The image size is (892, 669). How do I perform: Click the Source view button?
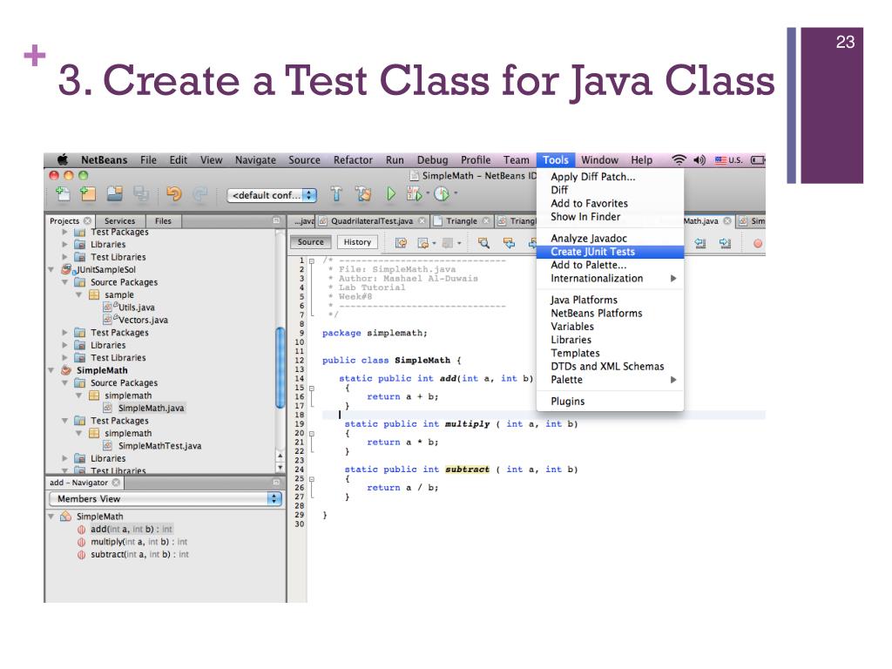tap(311, 242)
